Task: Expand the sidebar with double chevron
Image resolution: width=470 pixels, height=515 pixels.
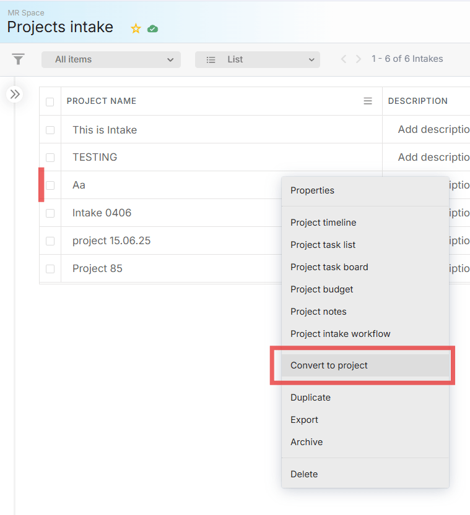Action: 15,94
